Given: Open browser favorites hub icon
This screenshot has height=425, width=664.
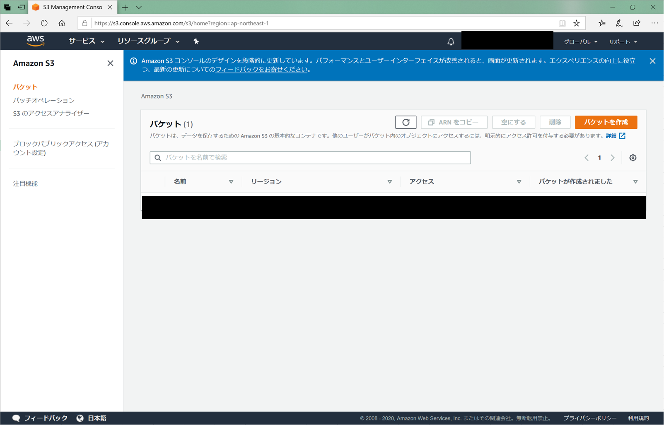Looking at the screenshot, I should click(602, 23).
